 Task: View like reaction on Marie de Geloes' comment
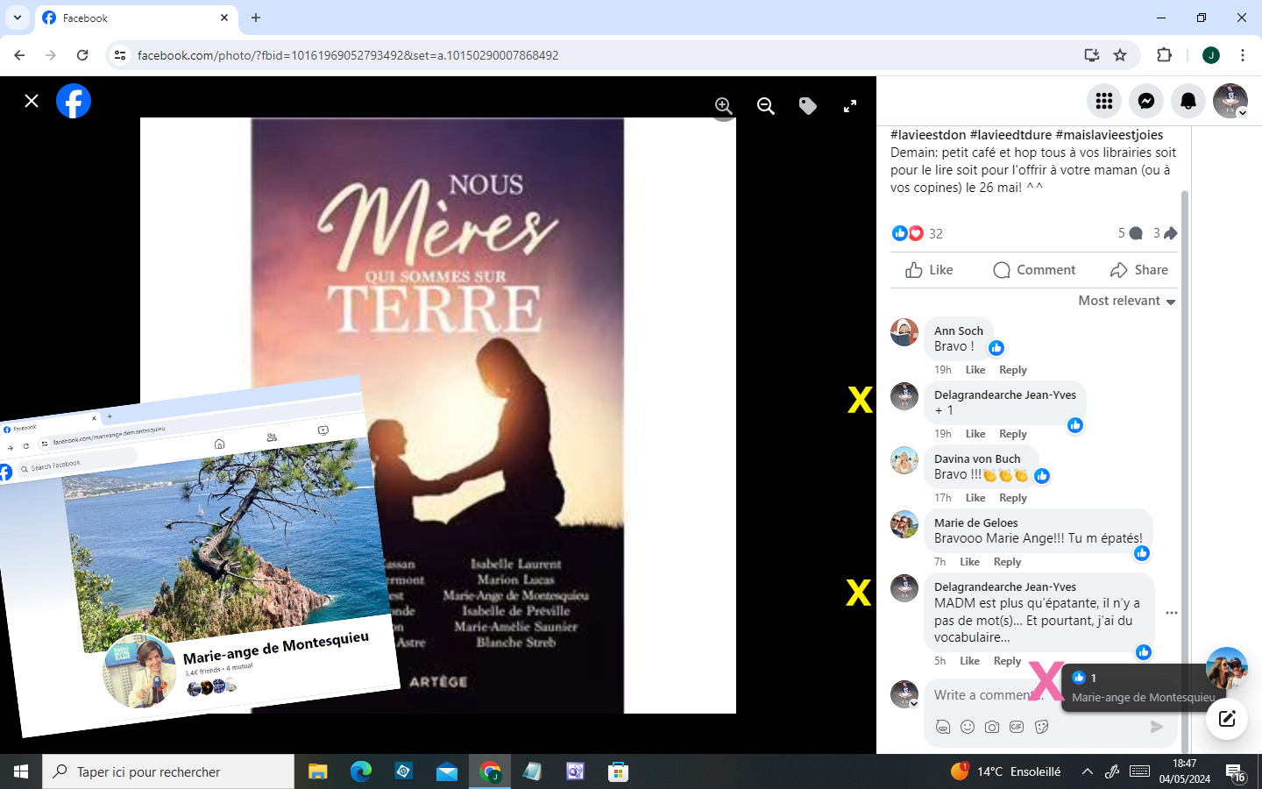[x=1142, y=553]
